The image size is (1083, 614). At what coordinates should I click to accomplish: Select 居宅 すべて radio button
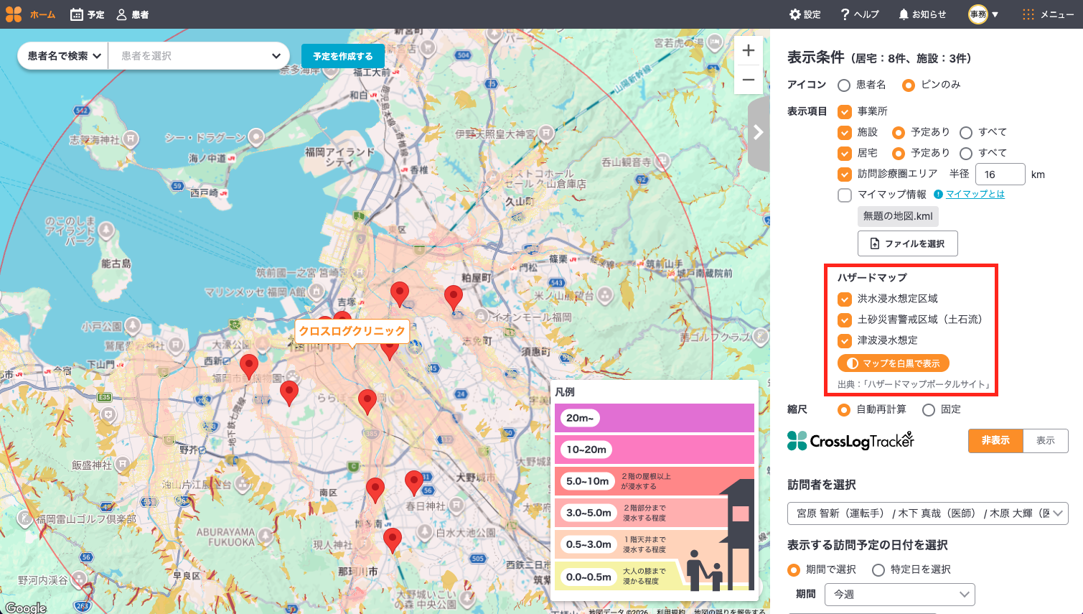966,154
